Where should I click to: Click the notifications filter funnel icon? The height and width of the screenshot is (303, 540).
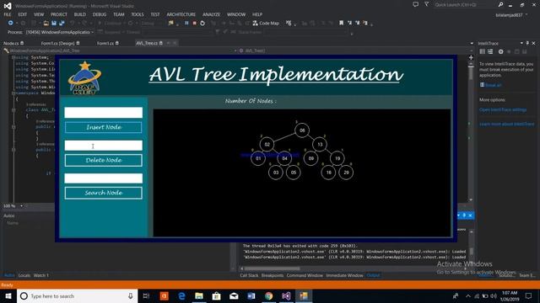(427, 4)
